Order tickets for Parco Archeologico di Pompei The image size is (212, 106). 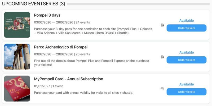186,60
